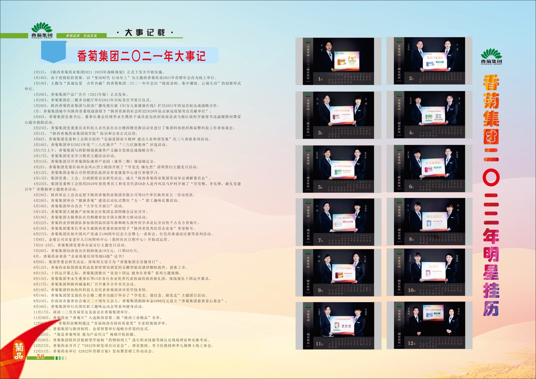536x379 pixels.
Task: Open the 2月 calendar thumbnail
Action: pos(429,61)
